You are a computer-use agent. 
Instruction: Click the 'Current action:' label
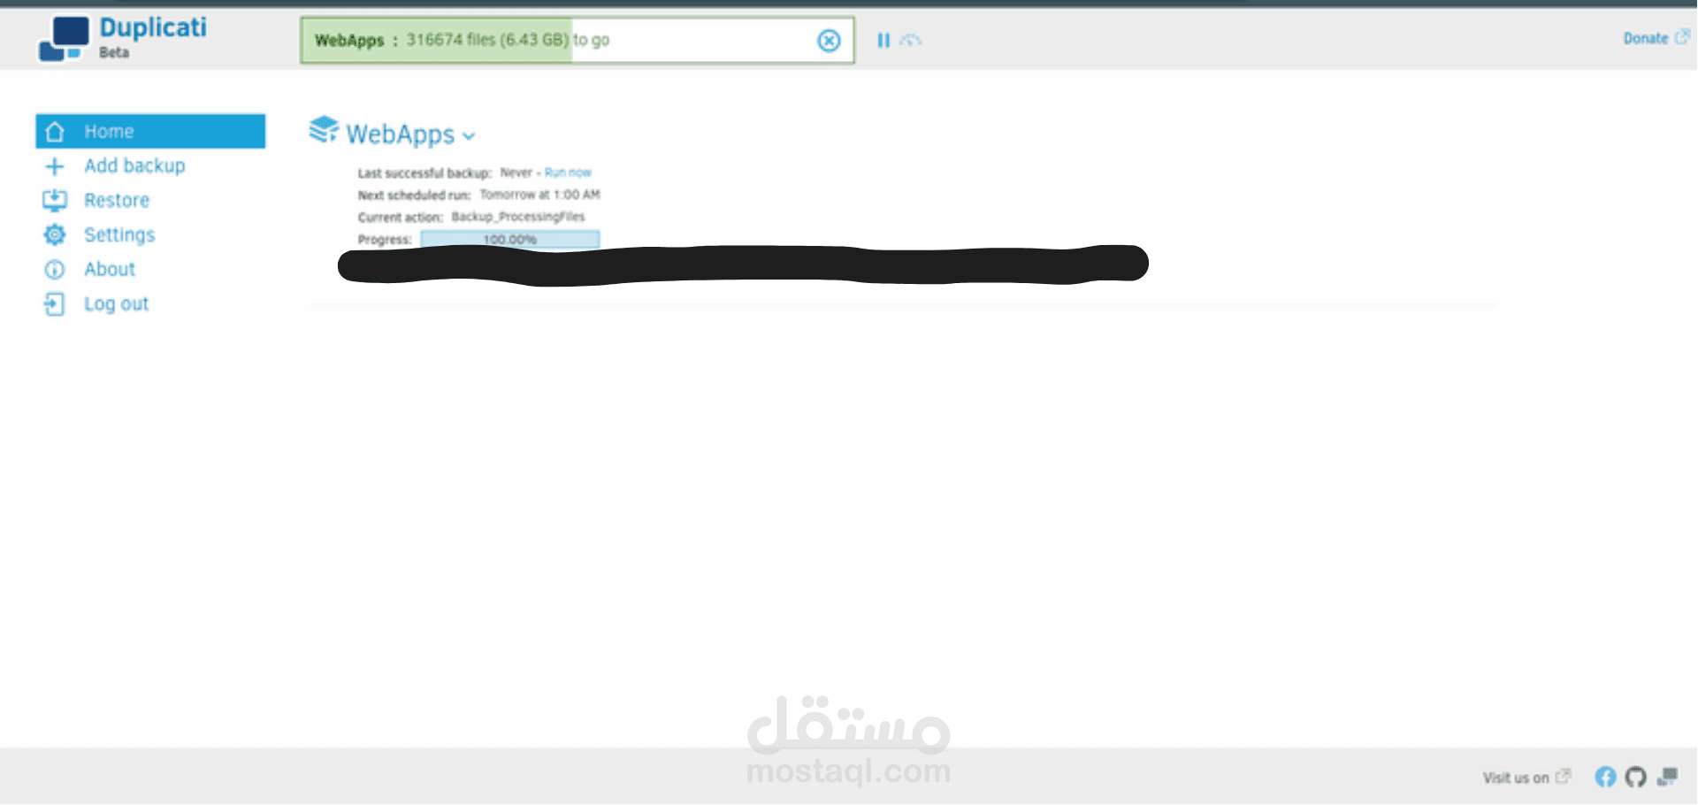click(x=400, y=217)
